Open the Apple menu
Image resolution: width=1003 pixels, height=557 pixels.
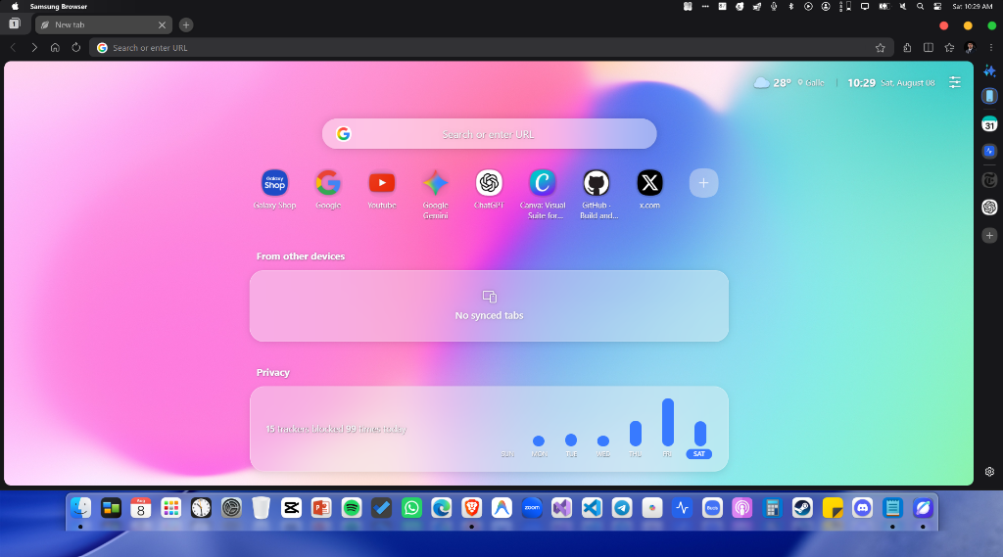tap(14, 7)
